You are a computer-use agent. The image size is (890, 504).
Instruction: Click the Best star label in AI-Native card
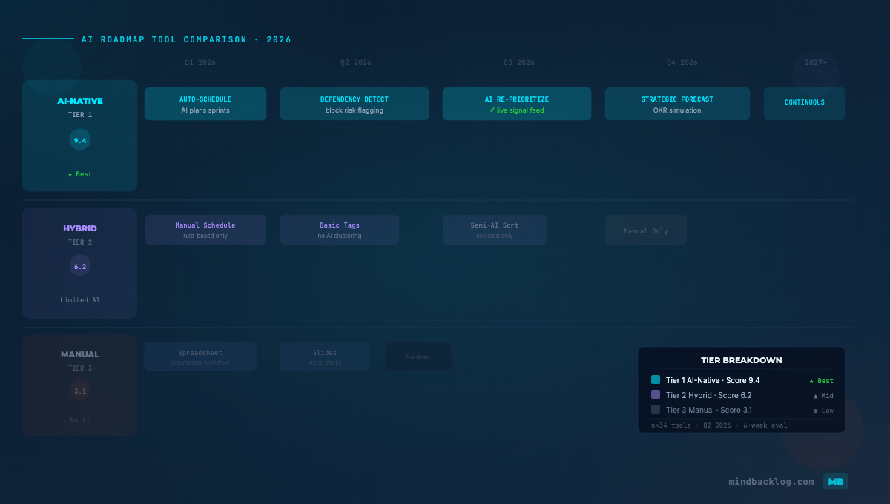pyautogui.click(x=80, y=174)
